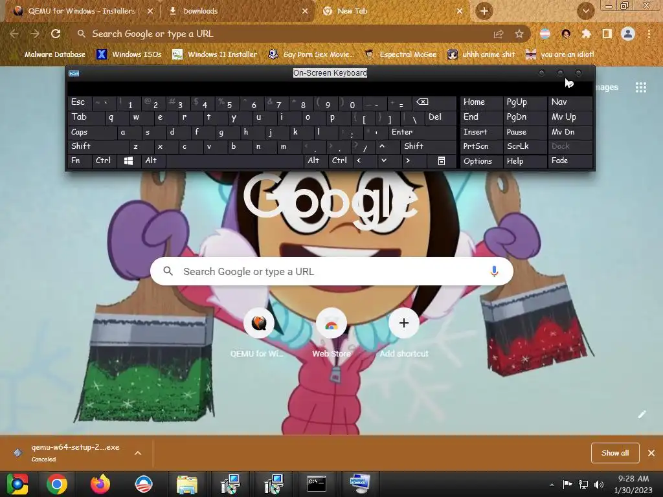Open File Explorer folder in taskbar
Screen dimensions: 663x497
187,484
